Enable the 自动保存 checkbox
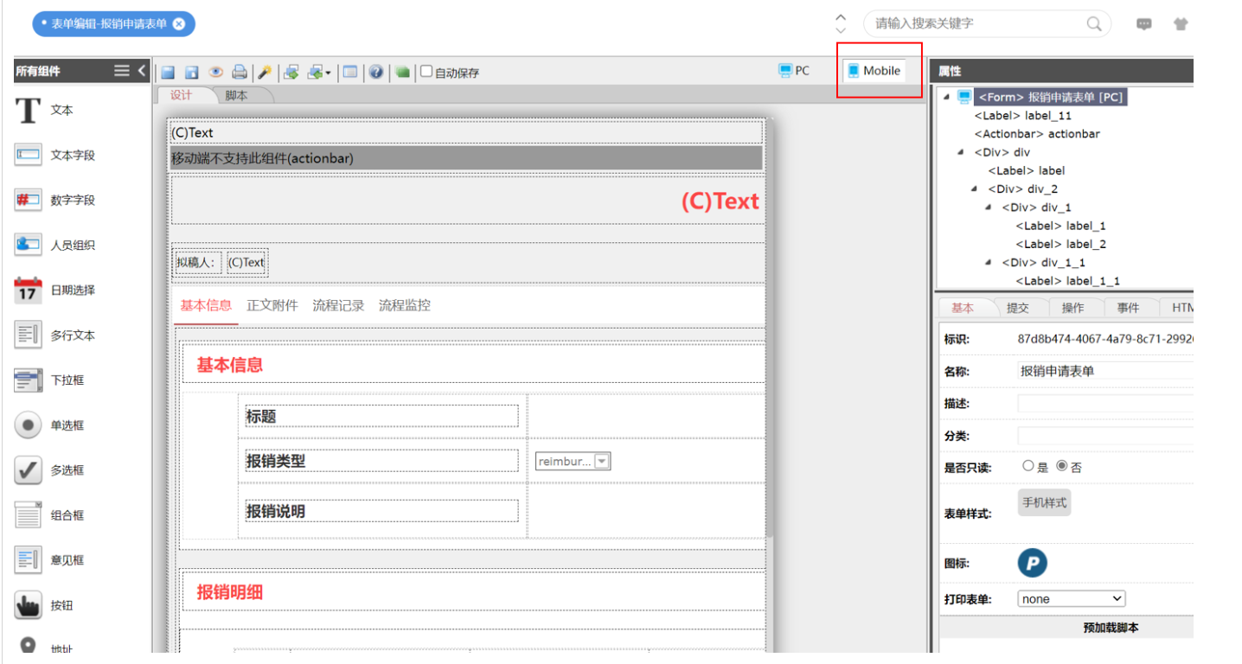This screenshot has height=664, width=1242. coord(426,73)
